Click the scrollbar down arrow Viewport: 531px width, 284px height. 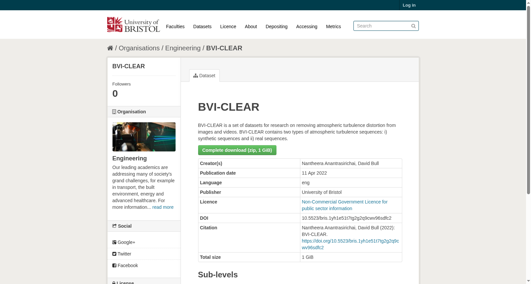[x=528, y=281]
